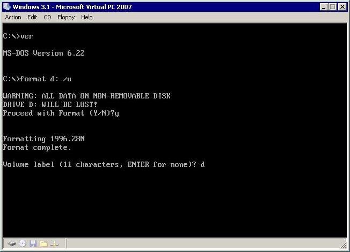Click the Virtual PC title bar icon

(7, 6)
